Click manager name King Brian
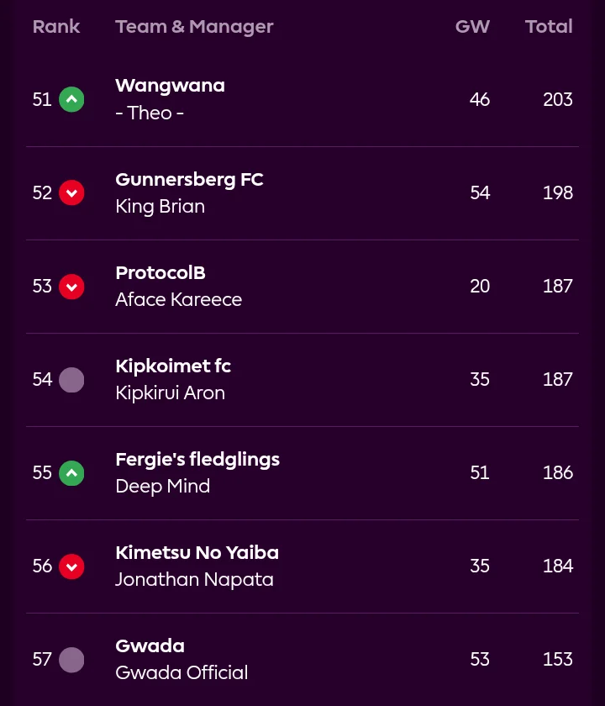This screenshot has width=605, height=706. coord(160,207)
